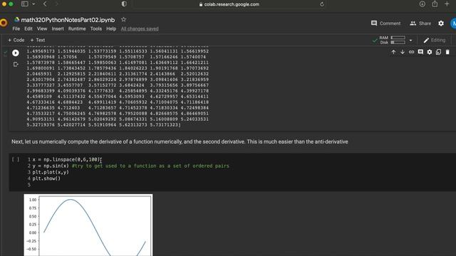Open the Colab settings gear in the header
456x256 pixels.
point(441,23)
